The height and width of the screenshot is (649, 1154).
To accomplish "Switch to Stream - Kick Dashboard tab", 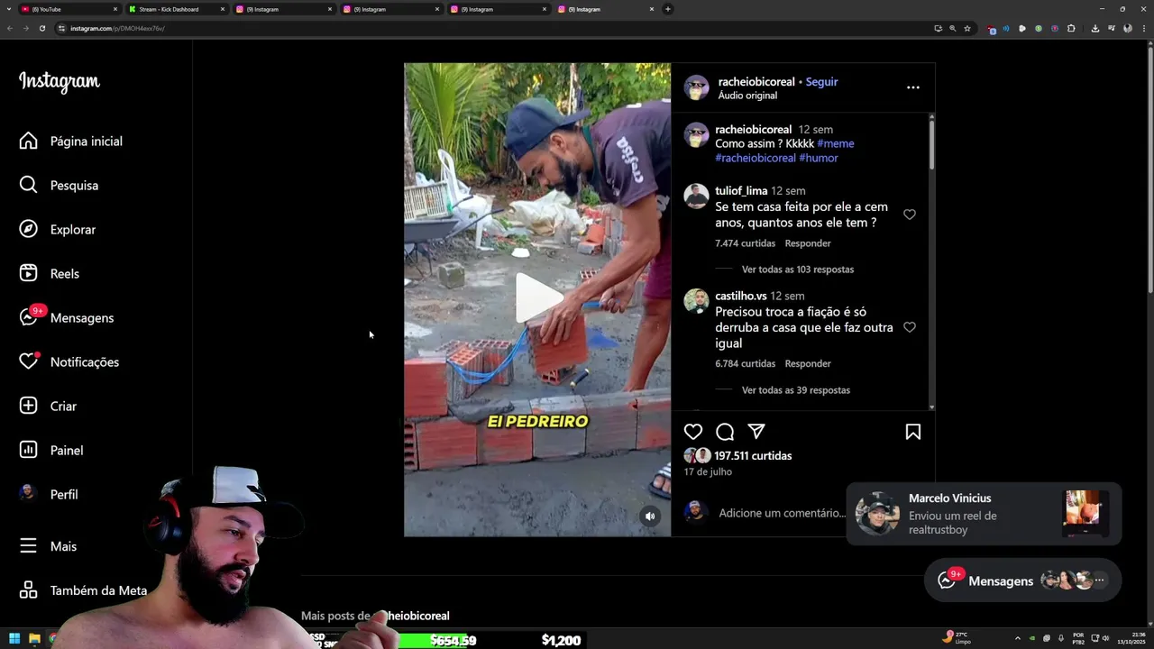I will [x=176, y=9].
